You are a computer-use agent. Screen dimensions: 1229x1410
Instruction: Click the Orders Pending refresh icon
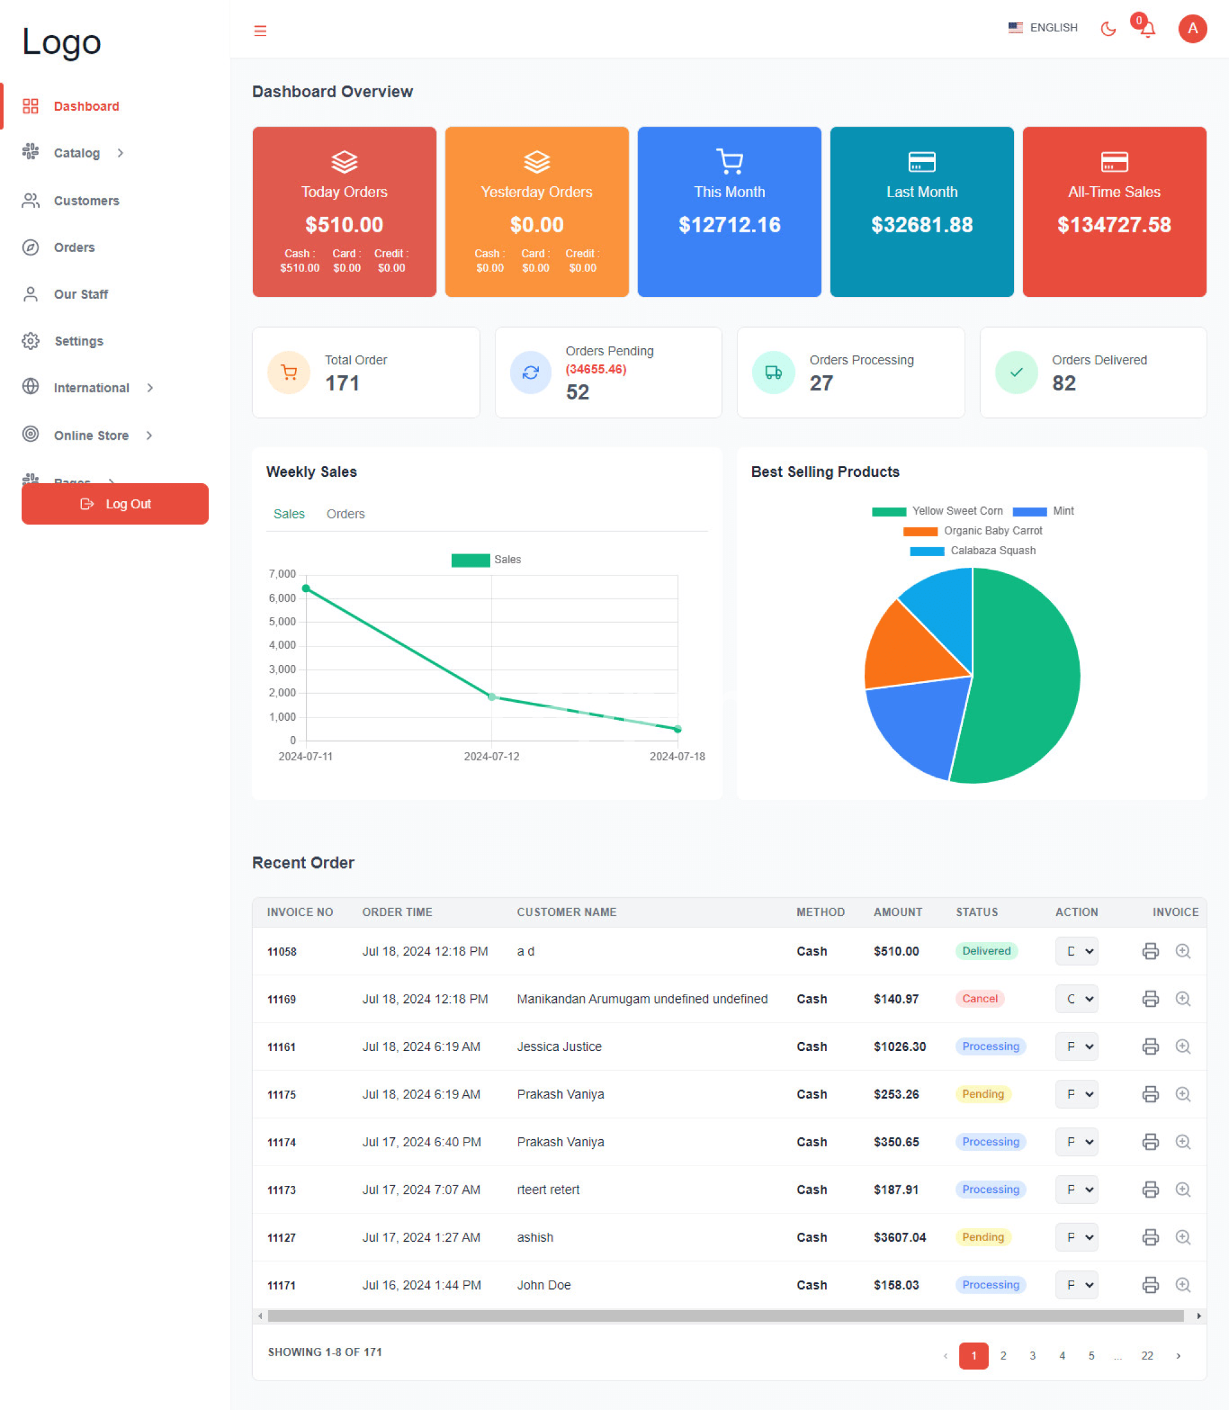click(x=530, y=373)
